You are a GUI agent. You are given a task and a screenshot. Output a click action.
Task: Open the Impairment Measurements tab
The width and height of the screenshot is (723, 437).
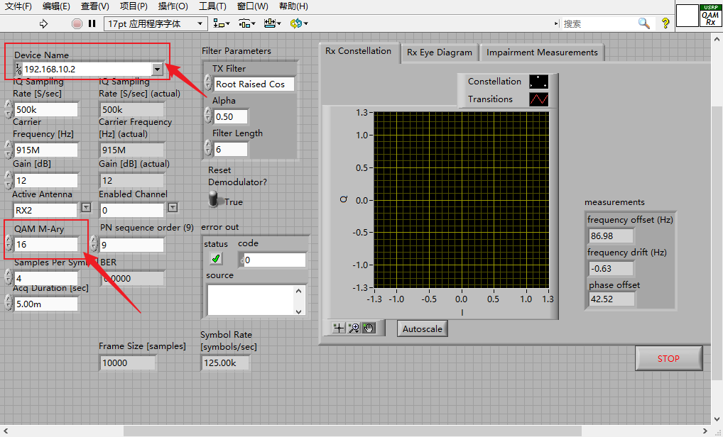(x=542, y=52)
